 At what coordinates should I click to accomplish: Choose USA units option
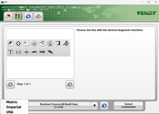10,112
